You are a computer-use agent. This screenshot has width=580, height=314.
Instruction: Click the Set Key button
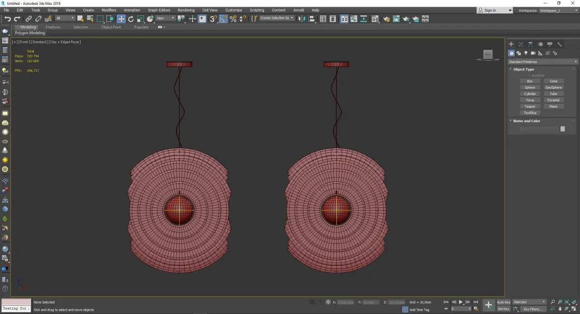click(503, 309)
